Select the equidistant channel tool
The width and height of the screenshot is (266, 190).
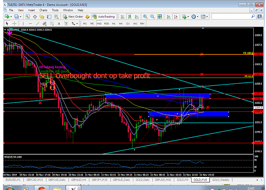pyautogui.click(x=45, y=23)
